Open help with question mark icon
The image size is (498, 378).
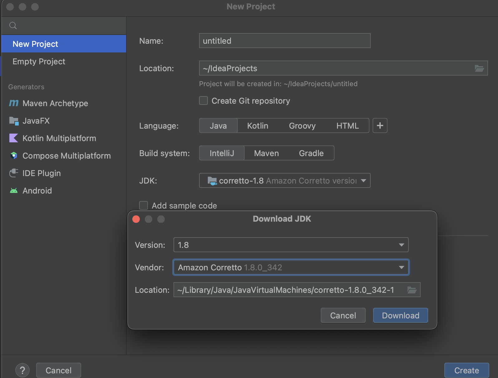pyautogui.click(x=22, y=371)
